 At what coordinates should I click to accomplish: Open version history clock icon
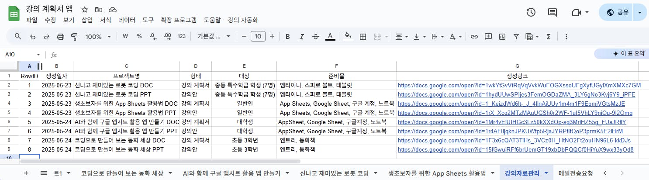coord(531,12)
